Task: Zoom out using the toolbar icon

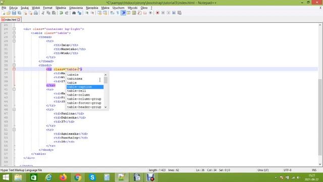Action: (92, 13)
